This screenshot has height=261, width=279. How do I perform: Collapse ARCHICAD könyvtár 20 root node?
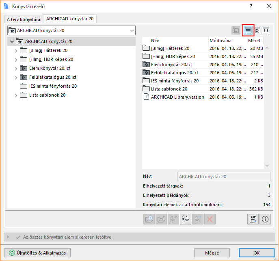coord(12,41)
